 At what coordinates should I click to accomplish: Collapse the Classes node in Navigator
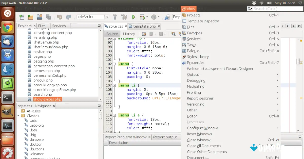pyautogui.click(x=18, y=116)
